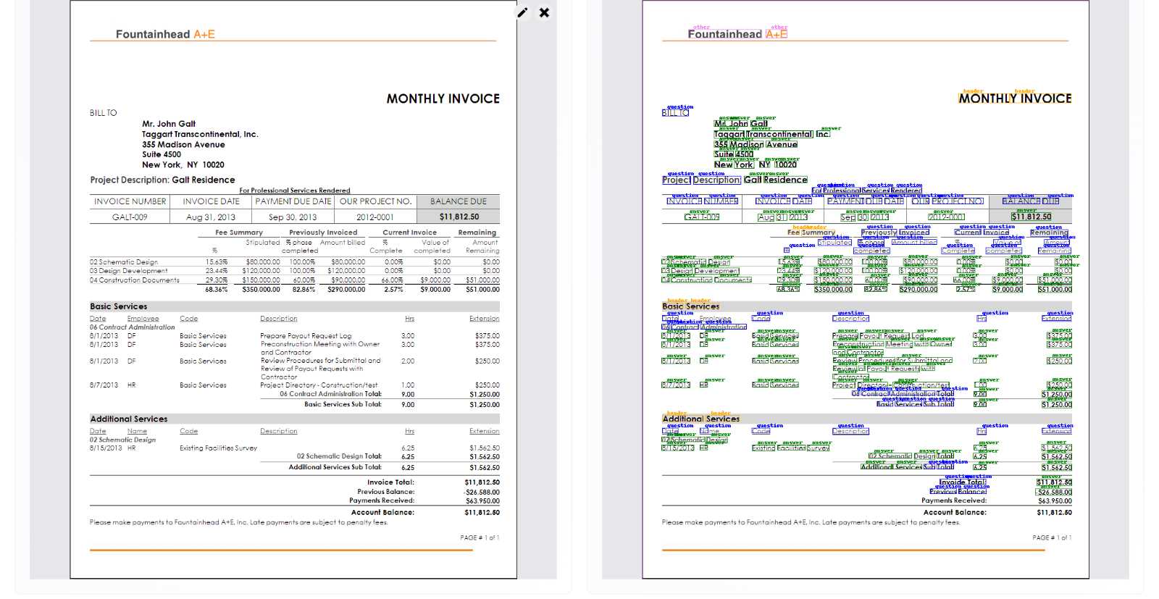The height and width of the screenshot is (599, 1159).
Task: Click 'Existing Facilities Survey' in left invoice
Action: pos(218,448)
